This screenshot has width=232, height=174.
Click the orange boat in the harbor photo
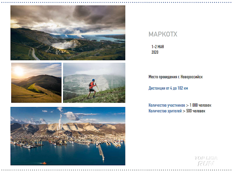[x=44, y=163]
